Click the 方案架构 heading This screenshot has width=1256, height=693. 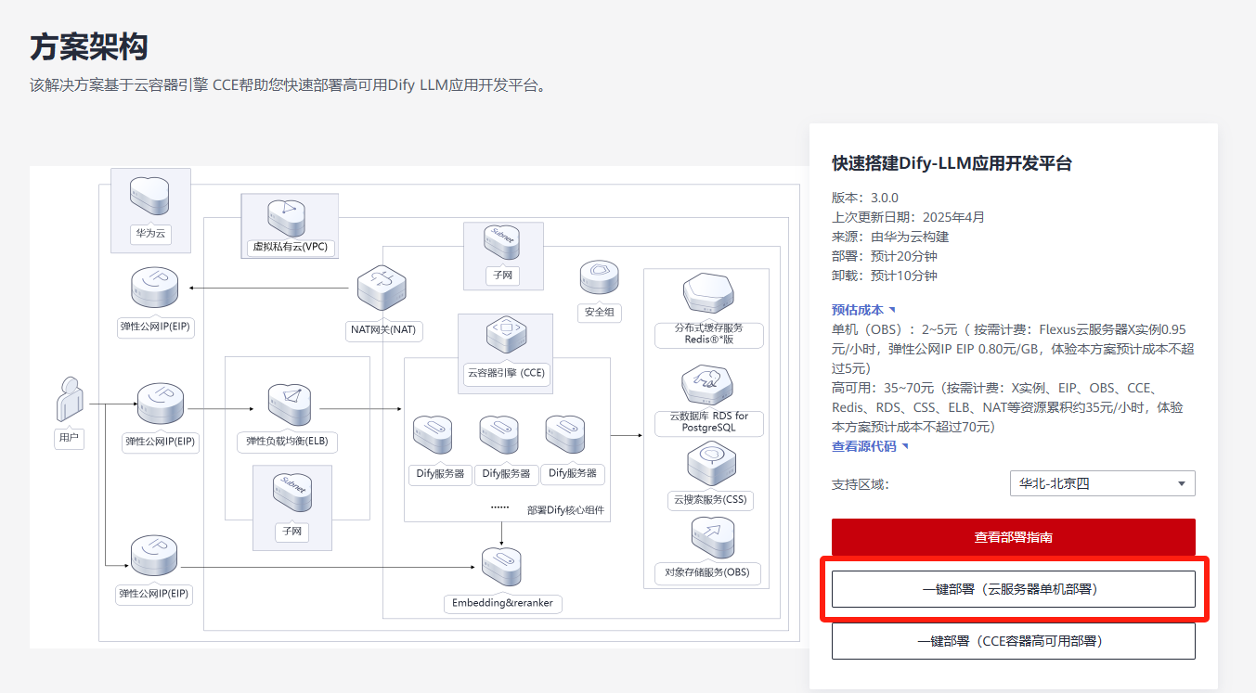(x=89, y=46)
